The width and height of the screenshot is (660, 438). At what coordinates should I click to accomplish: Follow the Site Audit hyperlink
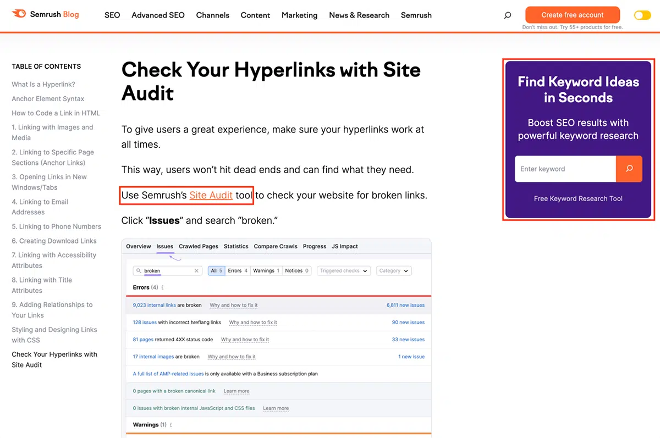tap(211, 195)
